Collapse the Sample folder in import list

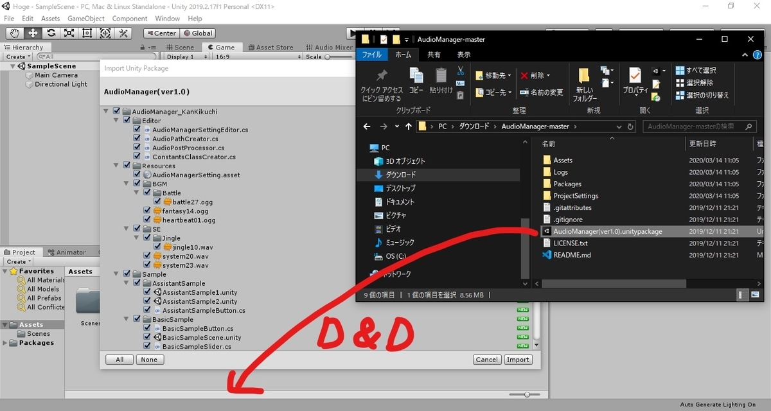pos(117,274)
